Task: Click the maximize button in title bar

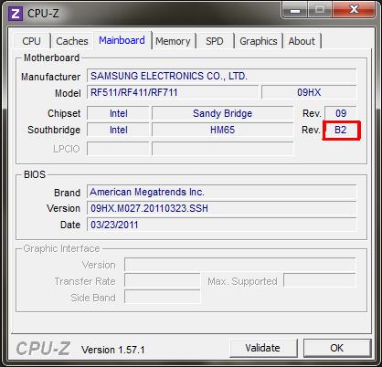Action: pyautogui.click(x=320, y=10)
